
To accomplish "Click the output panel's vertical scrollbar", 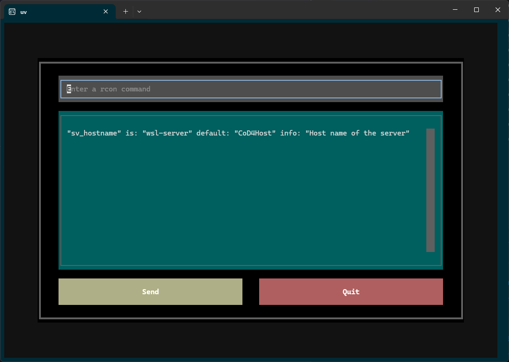I will 430,190.
